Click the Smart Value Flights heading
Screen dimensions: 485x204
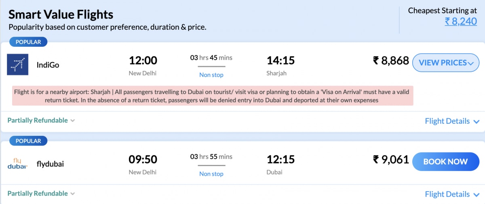[61, 15]
